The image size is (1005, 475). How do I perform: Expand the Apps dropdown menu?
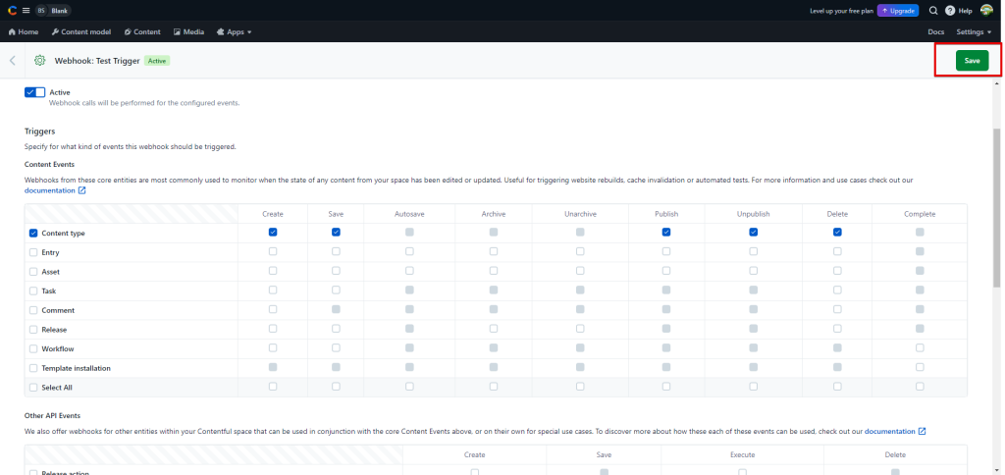coord(234,31)
